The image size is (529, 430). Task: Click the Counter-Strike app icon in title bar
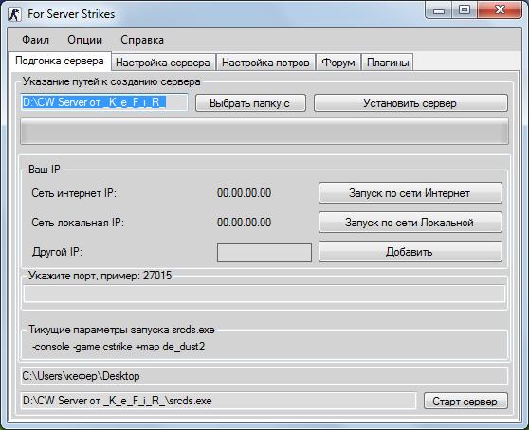pos(14,14)
